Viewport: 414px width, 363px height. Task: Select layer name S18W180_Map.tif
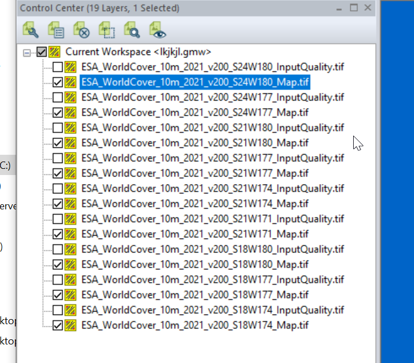tap(195, 264)
